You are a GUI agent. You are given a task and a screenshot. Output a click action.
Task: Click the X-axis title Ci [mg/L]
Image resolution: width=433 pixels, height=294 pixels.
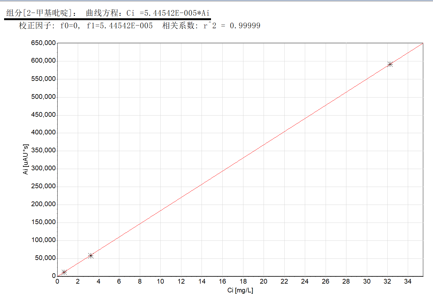(x=240, y=290)
